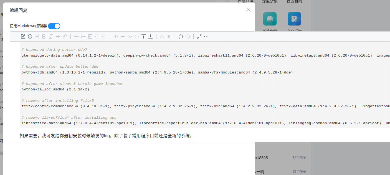This screenshot has height=175, width=390.
Task: Select 深度杂谈 category in background page
Action: pyautogui.click(x=270, y=1)
